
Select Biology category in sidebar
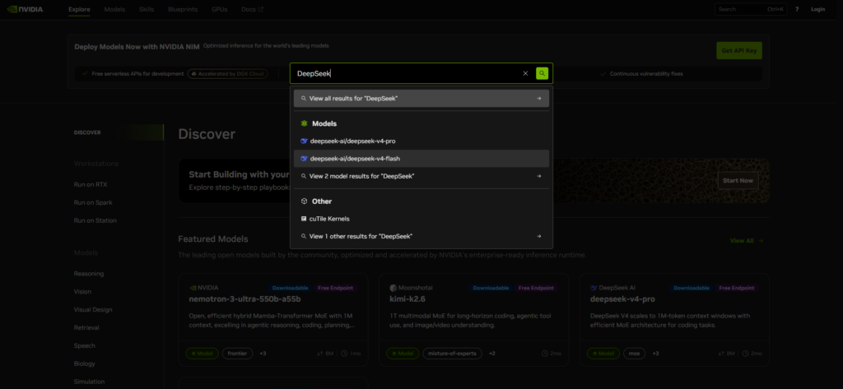click(85, 364)
